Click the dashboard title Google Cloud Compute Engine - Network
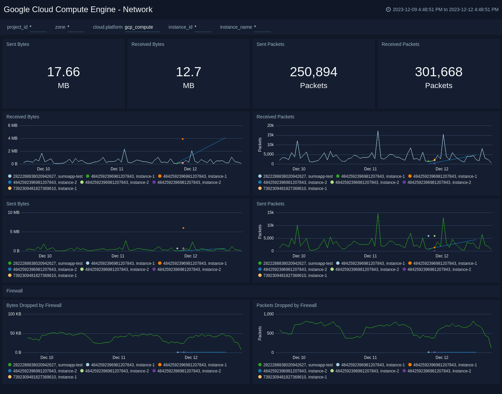Viewport: 502px width, 394px height. (78, 9)
